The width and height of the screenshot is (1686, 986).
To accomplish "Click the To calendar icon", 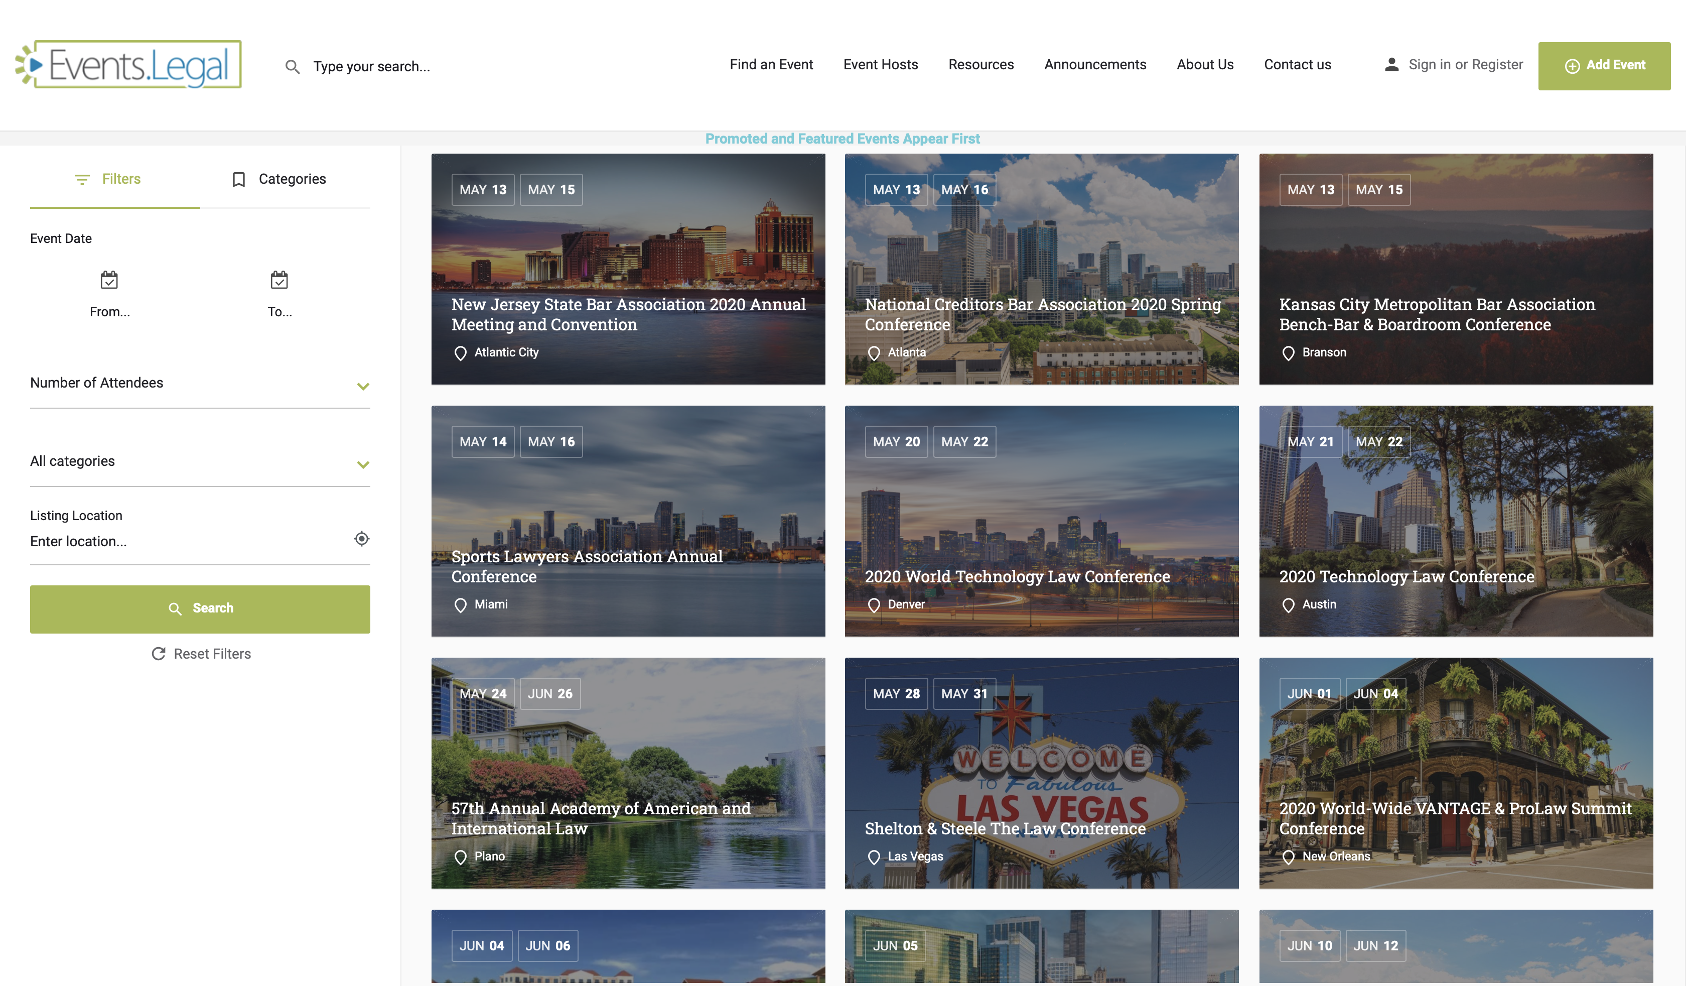I will pyautogui.click(x=279, y=279).
